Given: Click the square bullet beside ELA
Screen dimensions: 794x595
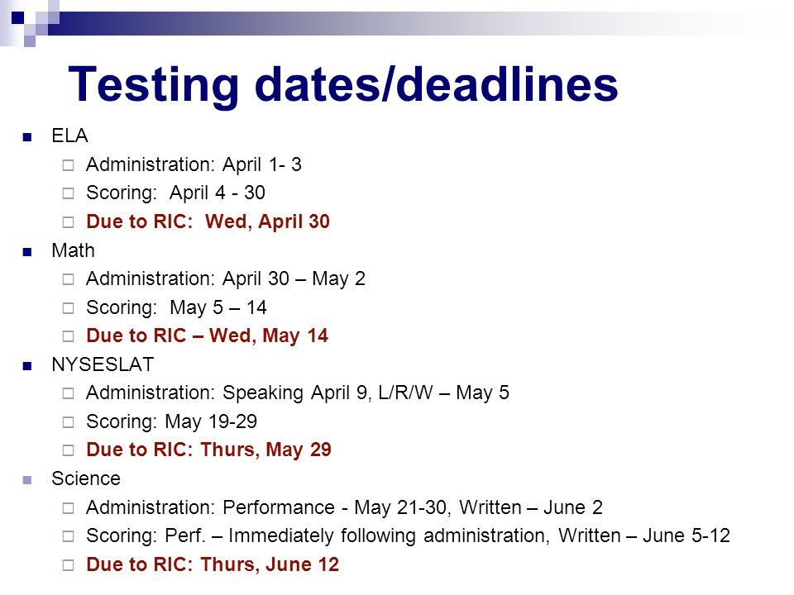Looking at the screenshot, I should click(x=27, y=137).
